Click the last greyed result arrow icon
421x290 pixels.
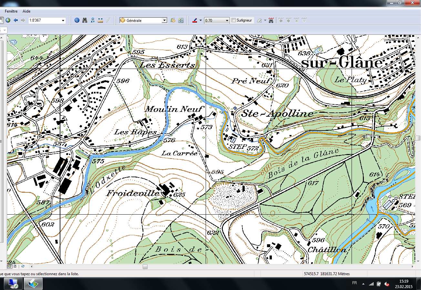point(304,20)
